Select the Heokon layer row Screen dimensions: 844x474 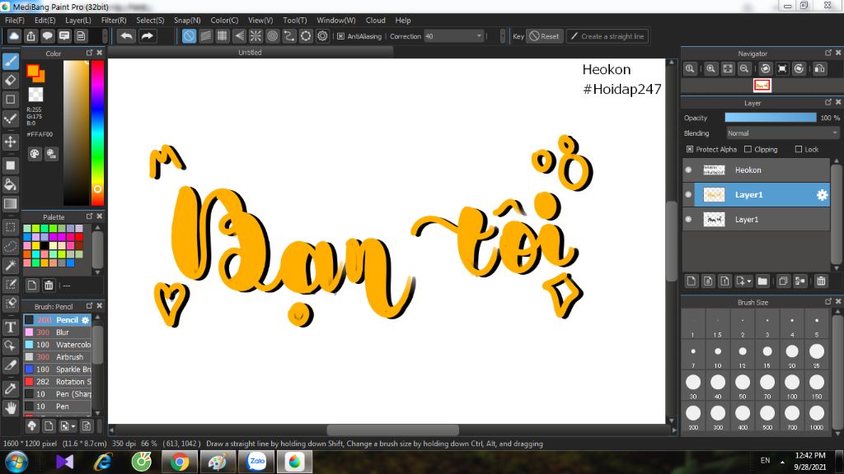point(757,170)
